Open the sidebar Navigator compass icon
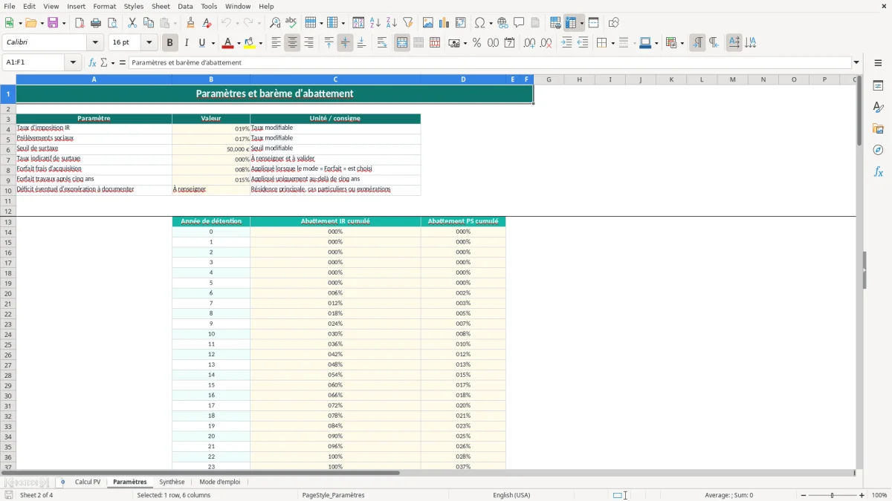Screen dimensions: 892x501 click(878, 150)
